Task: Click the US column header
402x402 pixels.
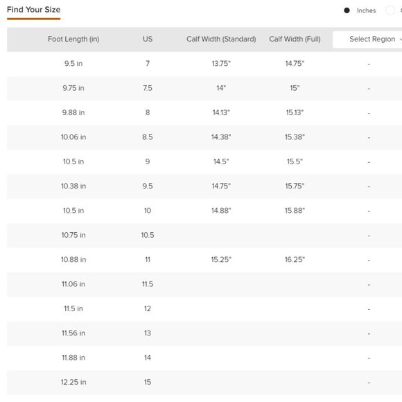Action: coord(148,39)
